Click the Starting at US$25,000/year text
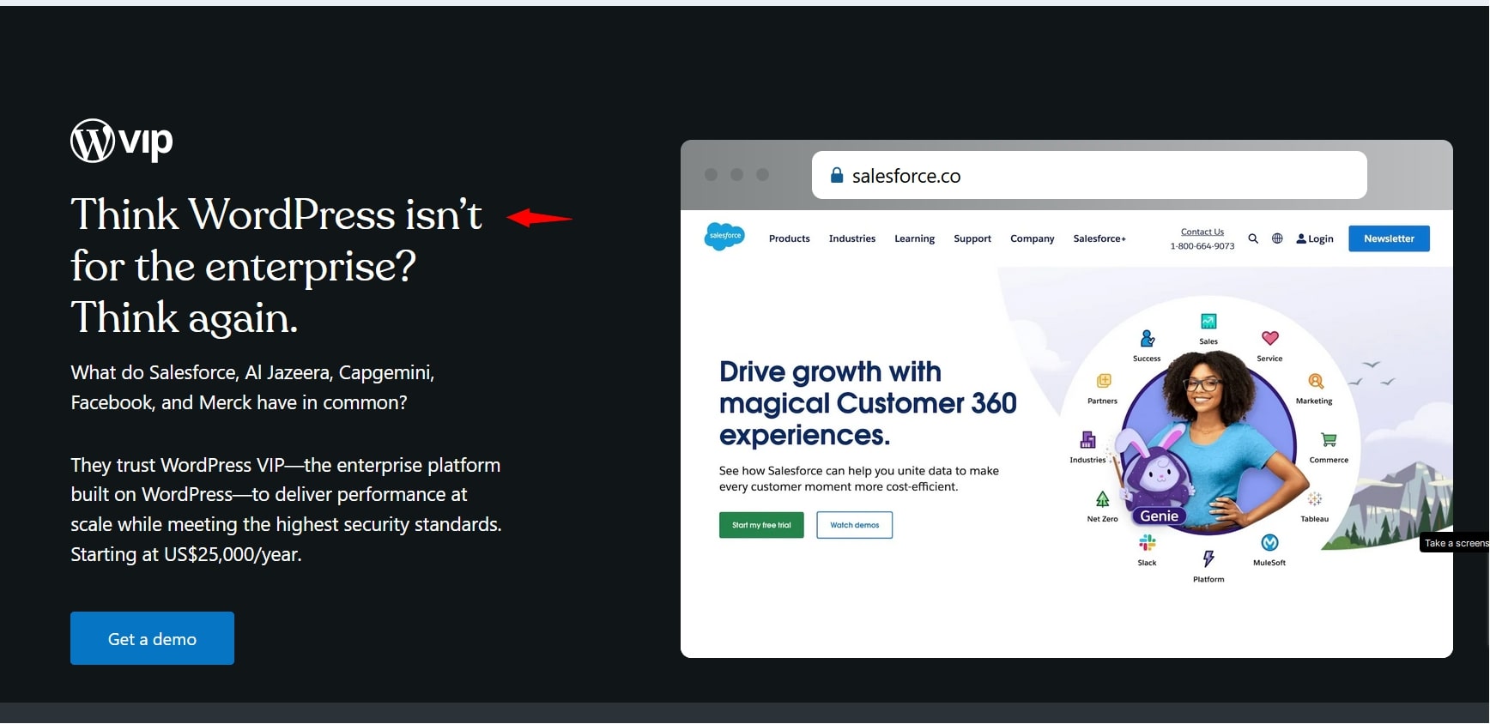Viewport: 1490px width, 724px height. tap(186, 554)
